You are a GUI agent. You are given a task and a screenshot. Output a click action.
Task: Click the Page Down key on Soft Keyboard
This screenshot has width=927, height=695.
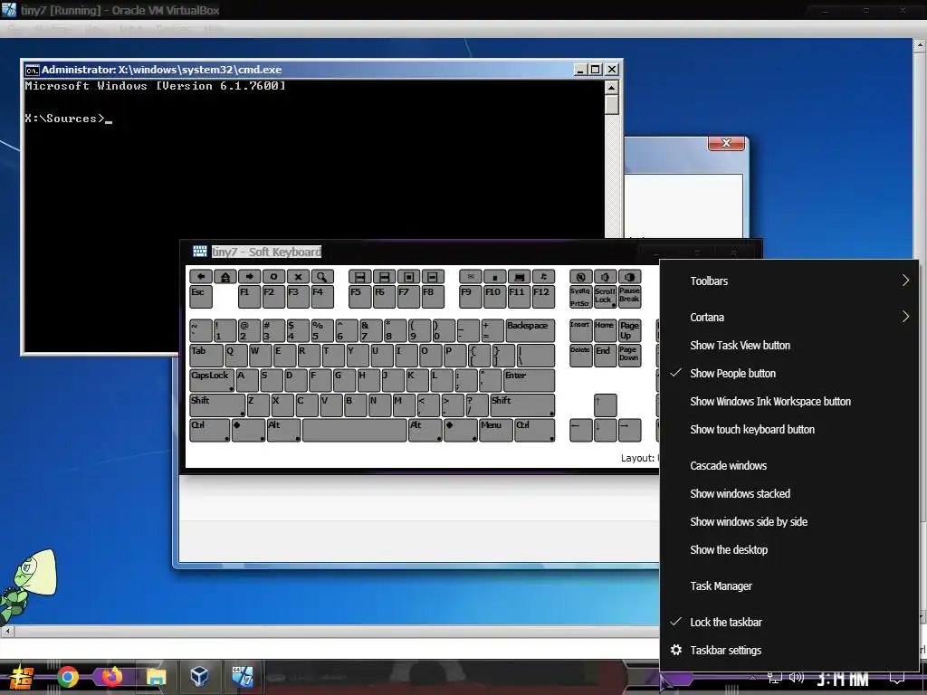coord(630,356)
